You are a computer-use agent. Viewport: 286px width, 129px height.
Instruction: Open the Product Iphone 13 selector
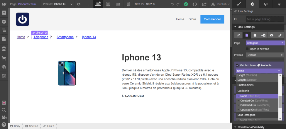[57, 4]
